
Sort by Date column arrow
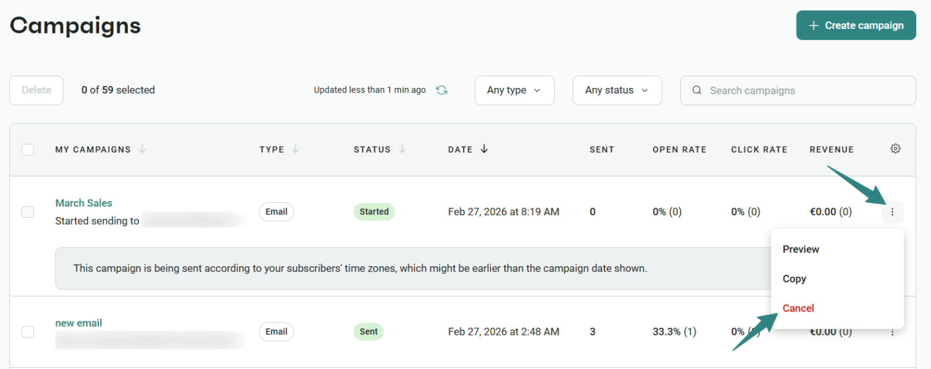tap(484, 149)
